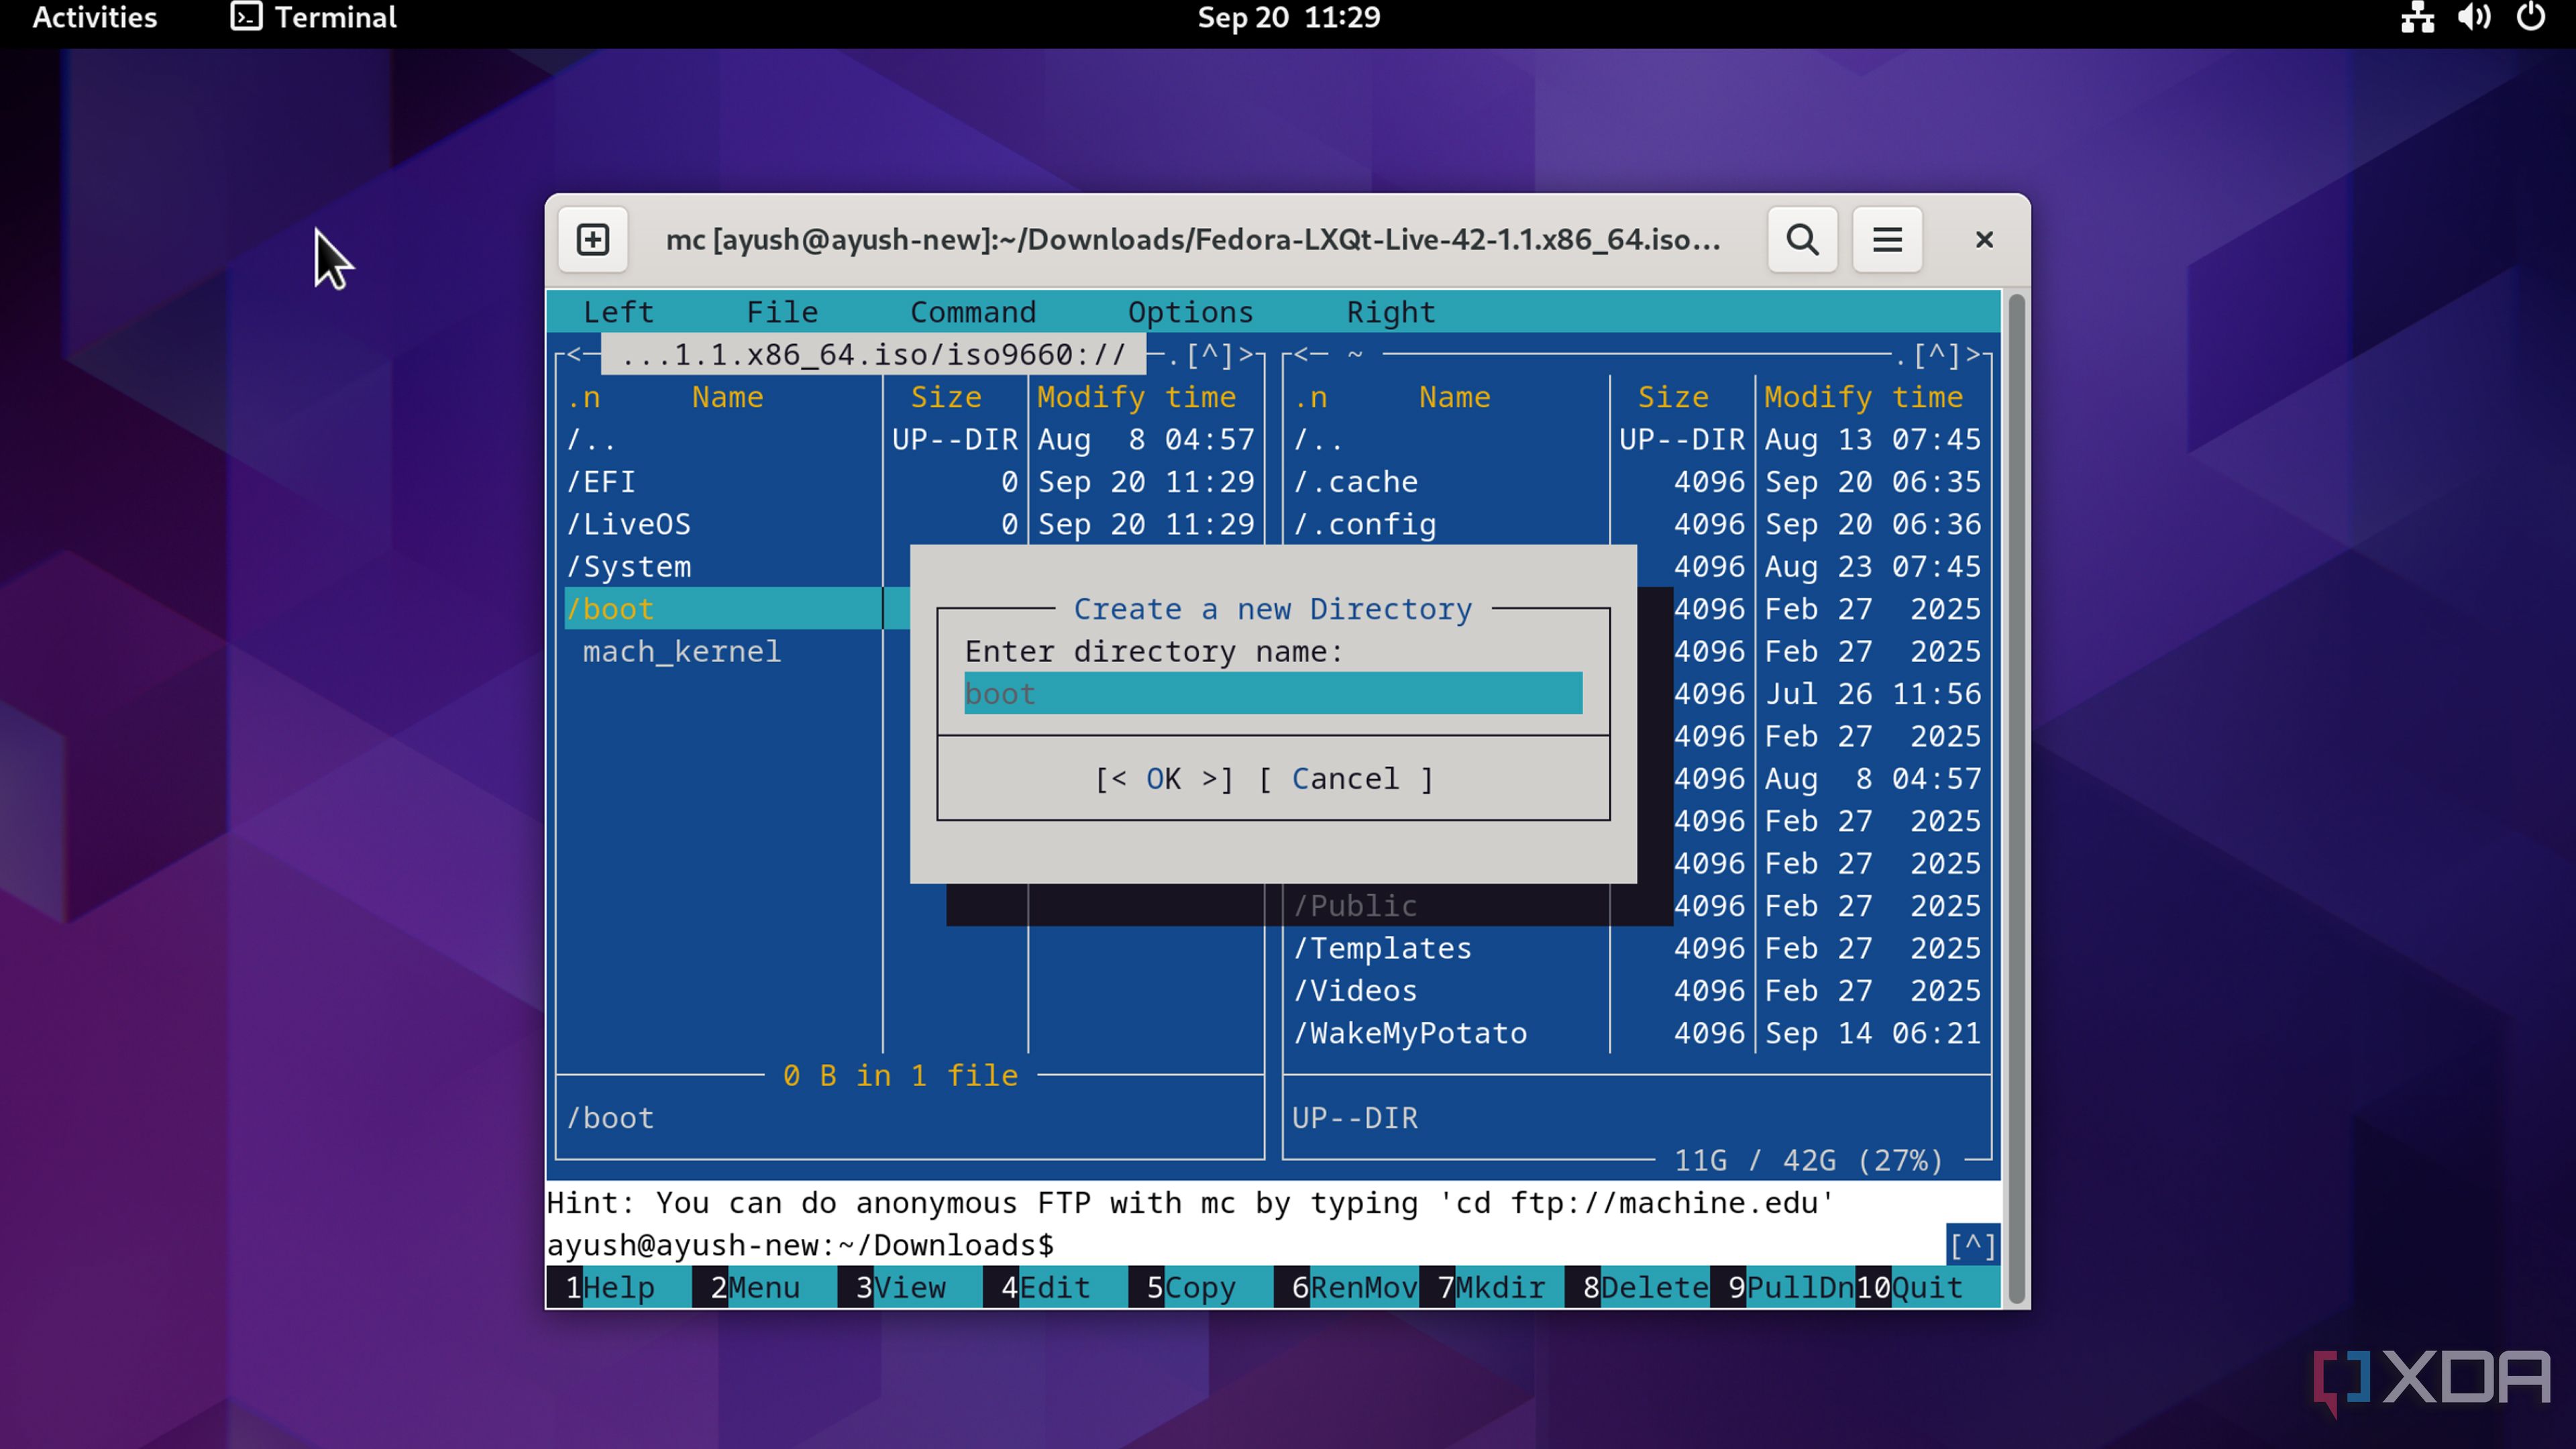Click the 10Quit function key
This screenshot has height=1449, width=2576.
point(1928,1288)
